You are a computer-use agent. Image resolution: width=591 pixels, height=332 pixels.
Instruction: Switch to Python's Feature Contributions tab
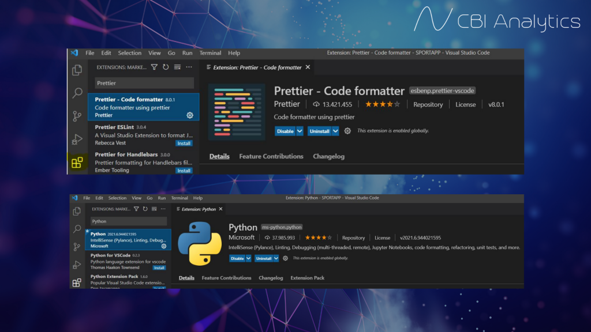tap(226, 278)
